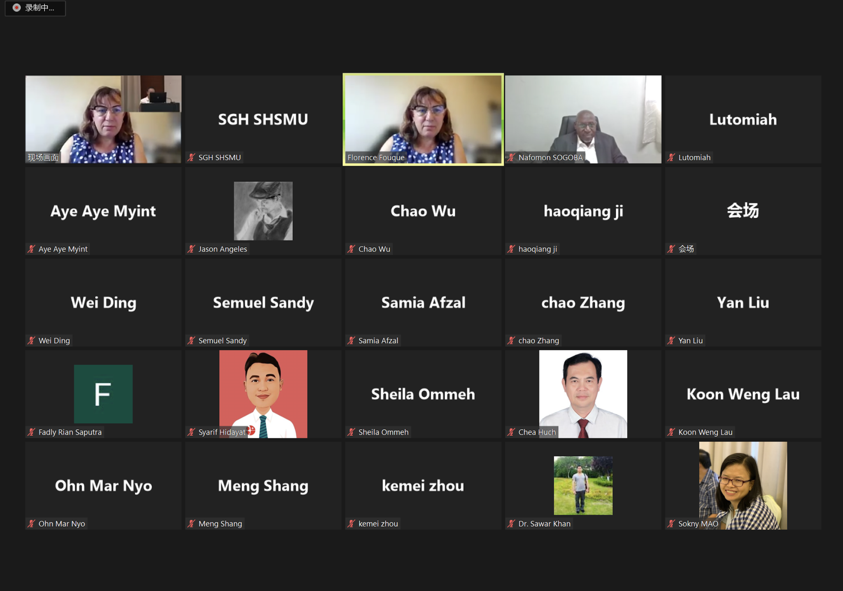
Task: Select the Sheila Ommeh participant tile
Action: 423,394
